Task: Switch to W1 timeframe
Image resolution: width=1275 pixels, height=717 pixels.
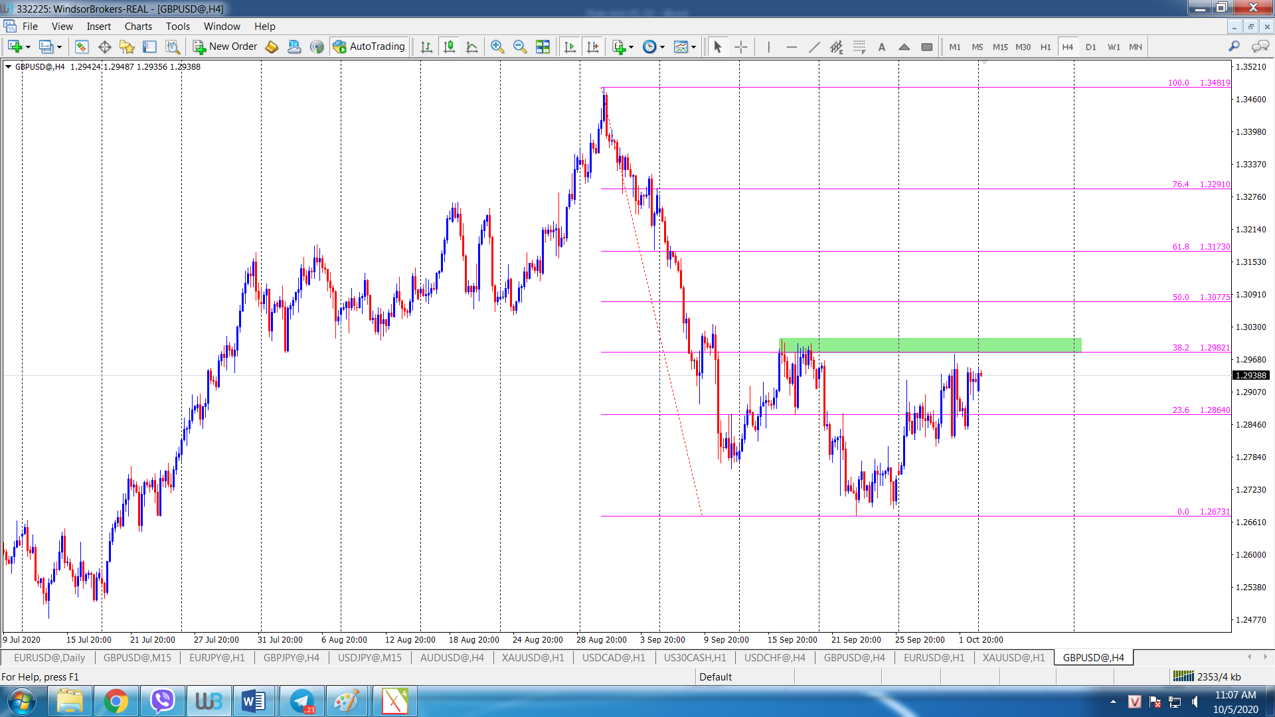Action: 1114,46
